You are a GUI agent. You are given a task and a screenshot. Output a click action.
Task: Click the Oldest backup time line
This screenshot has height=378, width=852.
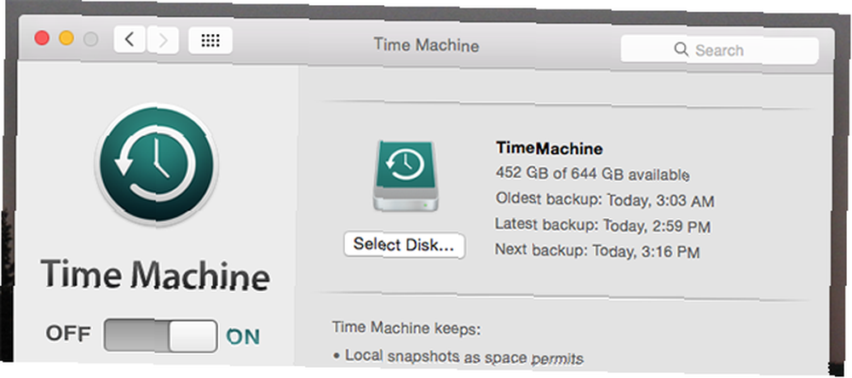click(605, 200)
